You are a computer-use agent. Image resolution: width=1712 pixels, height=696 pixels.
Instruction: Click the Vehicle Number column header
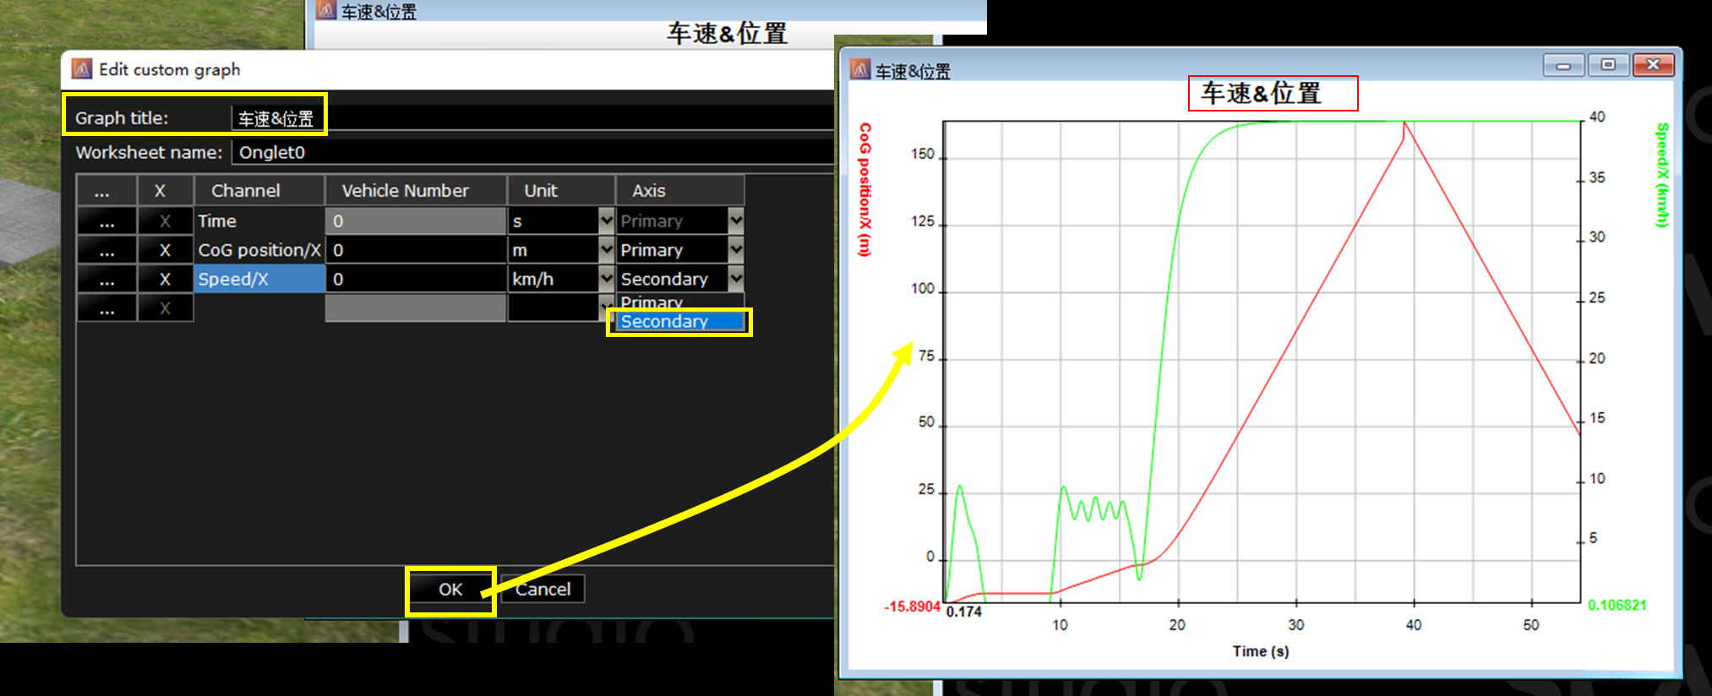tap(416, 191)
